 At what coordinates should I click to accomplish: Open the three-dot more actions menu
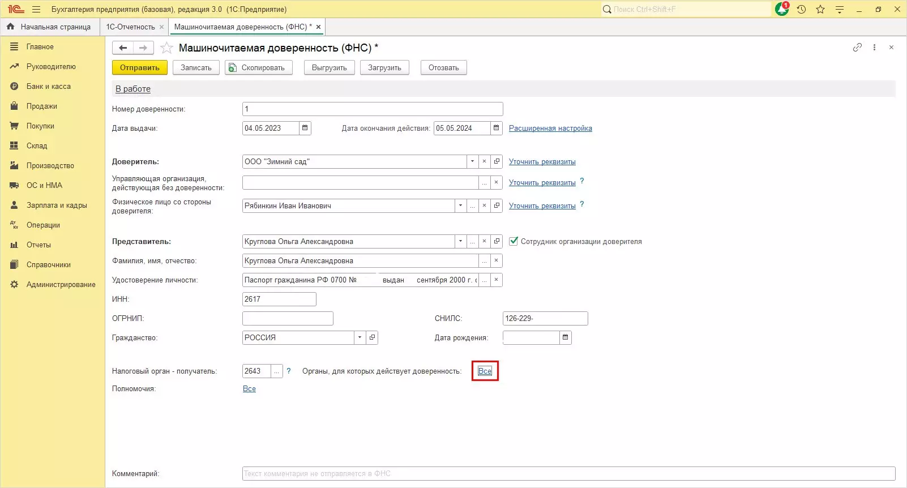coord(874,48)
